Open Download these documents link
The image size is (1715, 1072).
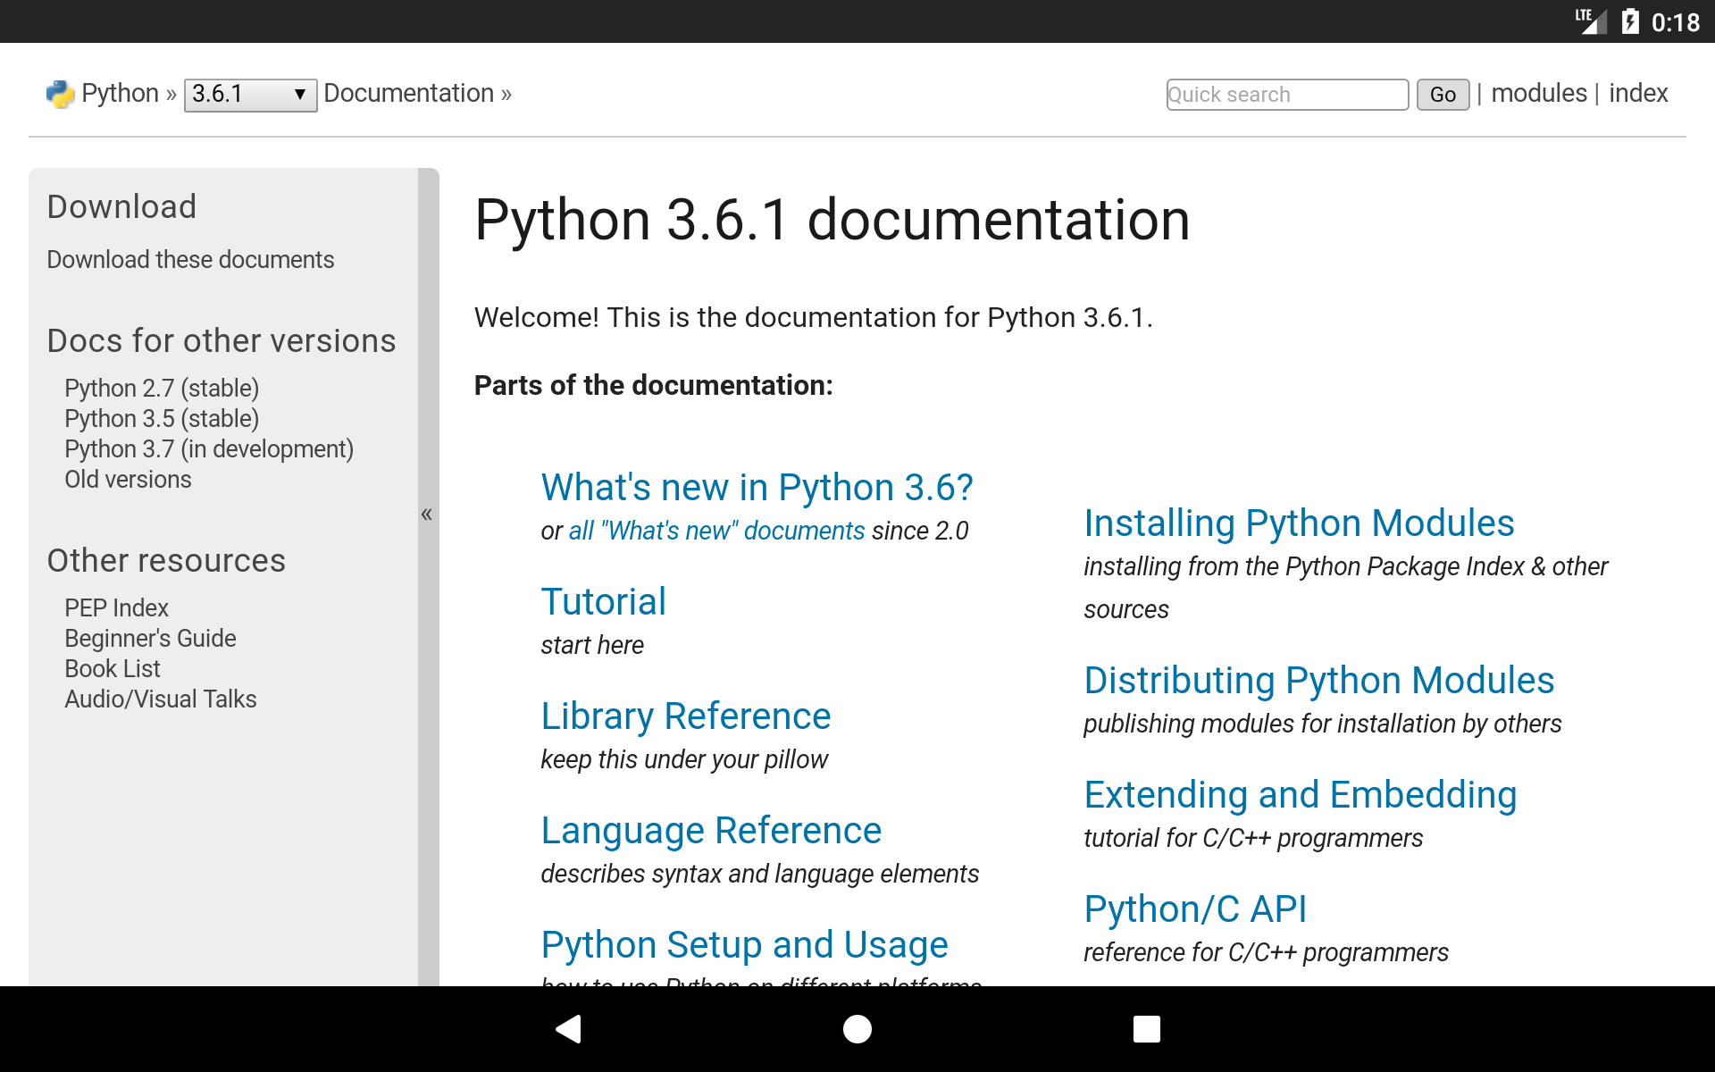pos(190,260)
